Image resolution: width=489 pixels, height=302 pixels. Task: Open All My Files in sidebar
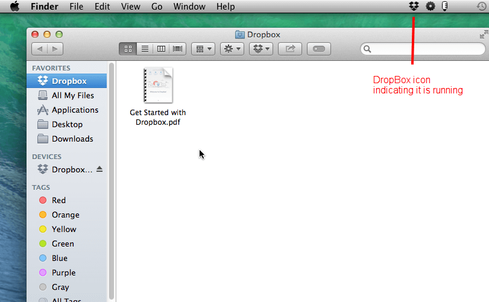pyautogui.click(x=67, y=95)
